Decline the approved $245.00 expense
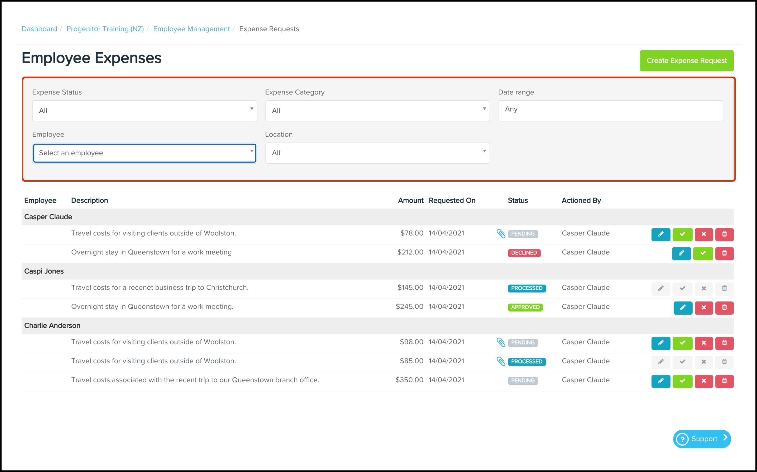757x472 pixels. click(703, 308)
